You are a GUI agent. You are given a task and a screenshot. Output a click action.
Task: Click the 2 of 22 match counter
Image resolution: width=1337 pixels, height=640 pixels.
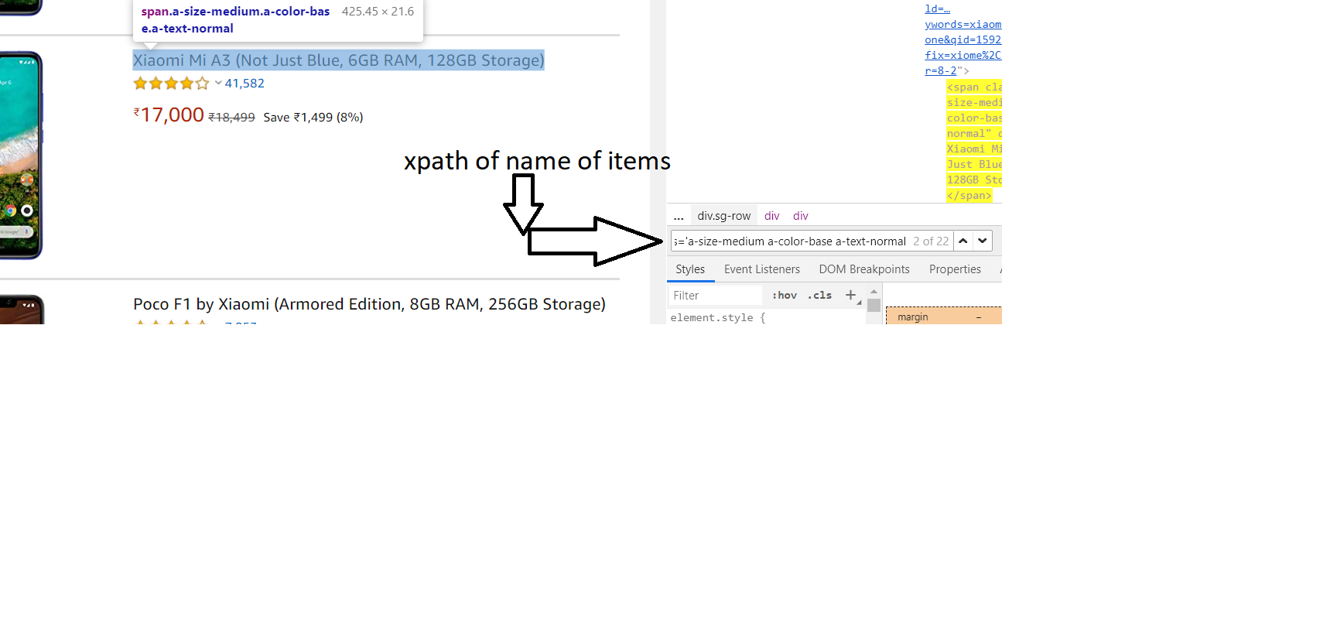point(931,241)
